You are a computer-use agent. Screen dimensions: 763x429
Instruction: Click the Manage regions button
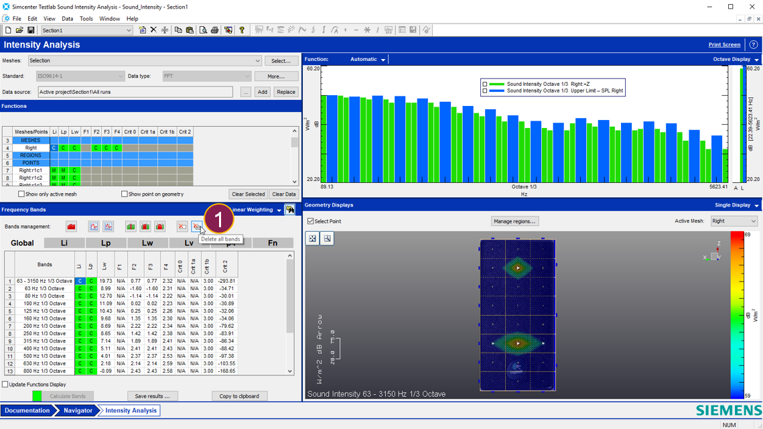click(x=514, y=221)
